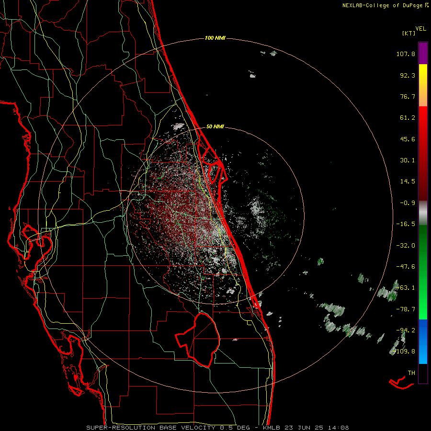This screenshot has width=431, height=431.
Task: Click the 100 NMI range ring label
Action: click(215, 38)
